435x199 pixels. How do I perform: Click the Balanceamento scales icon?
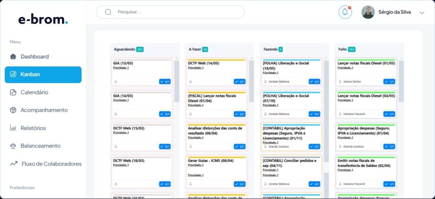[x=13, y=146]
